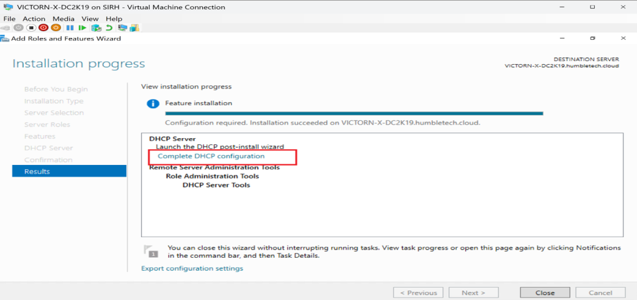Image resolution: width=637 pixels, height=300 pixels.
Task: Click the feature installation progress bar
Action: [353, 114]
